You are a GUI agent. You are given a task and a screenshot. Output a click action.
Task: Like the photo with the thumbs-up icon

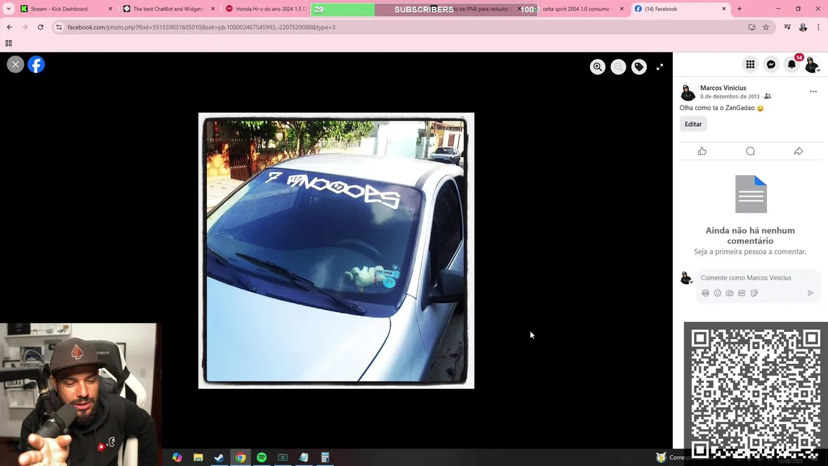702,151
